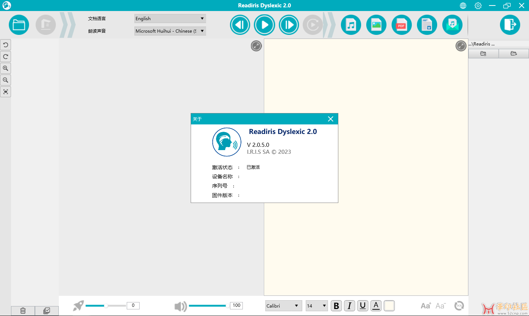Open the Microsoft Huihui voice dropdown

point(170,31)
